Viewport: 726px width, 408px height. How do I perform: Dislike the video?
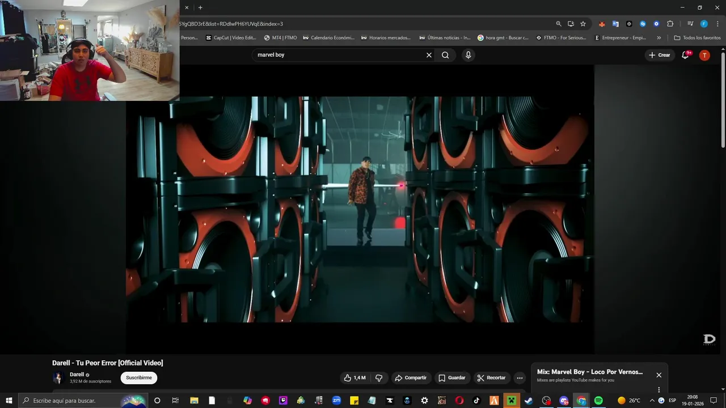379,378
